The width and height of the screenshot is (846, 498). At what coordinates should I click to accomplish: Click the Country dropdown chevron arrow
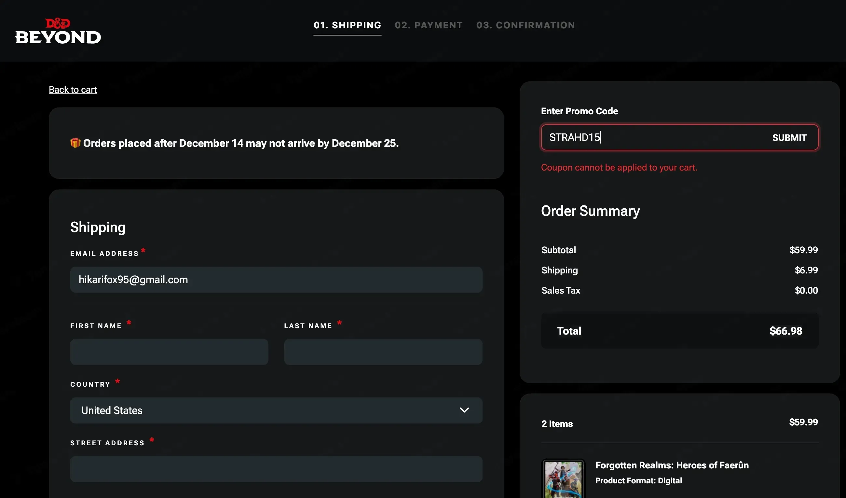[x=464, y=410]
